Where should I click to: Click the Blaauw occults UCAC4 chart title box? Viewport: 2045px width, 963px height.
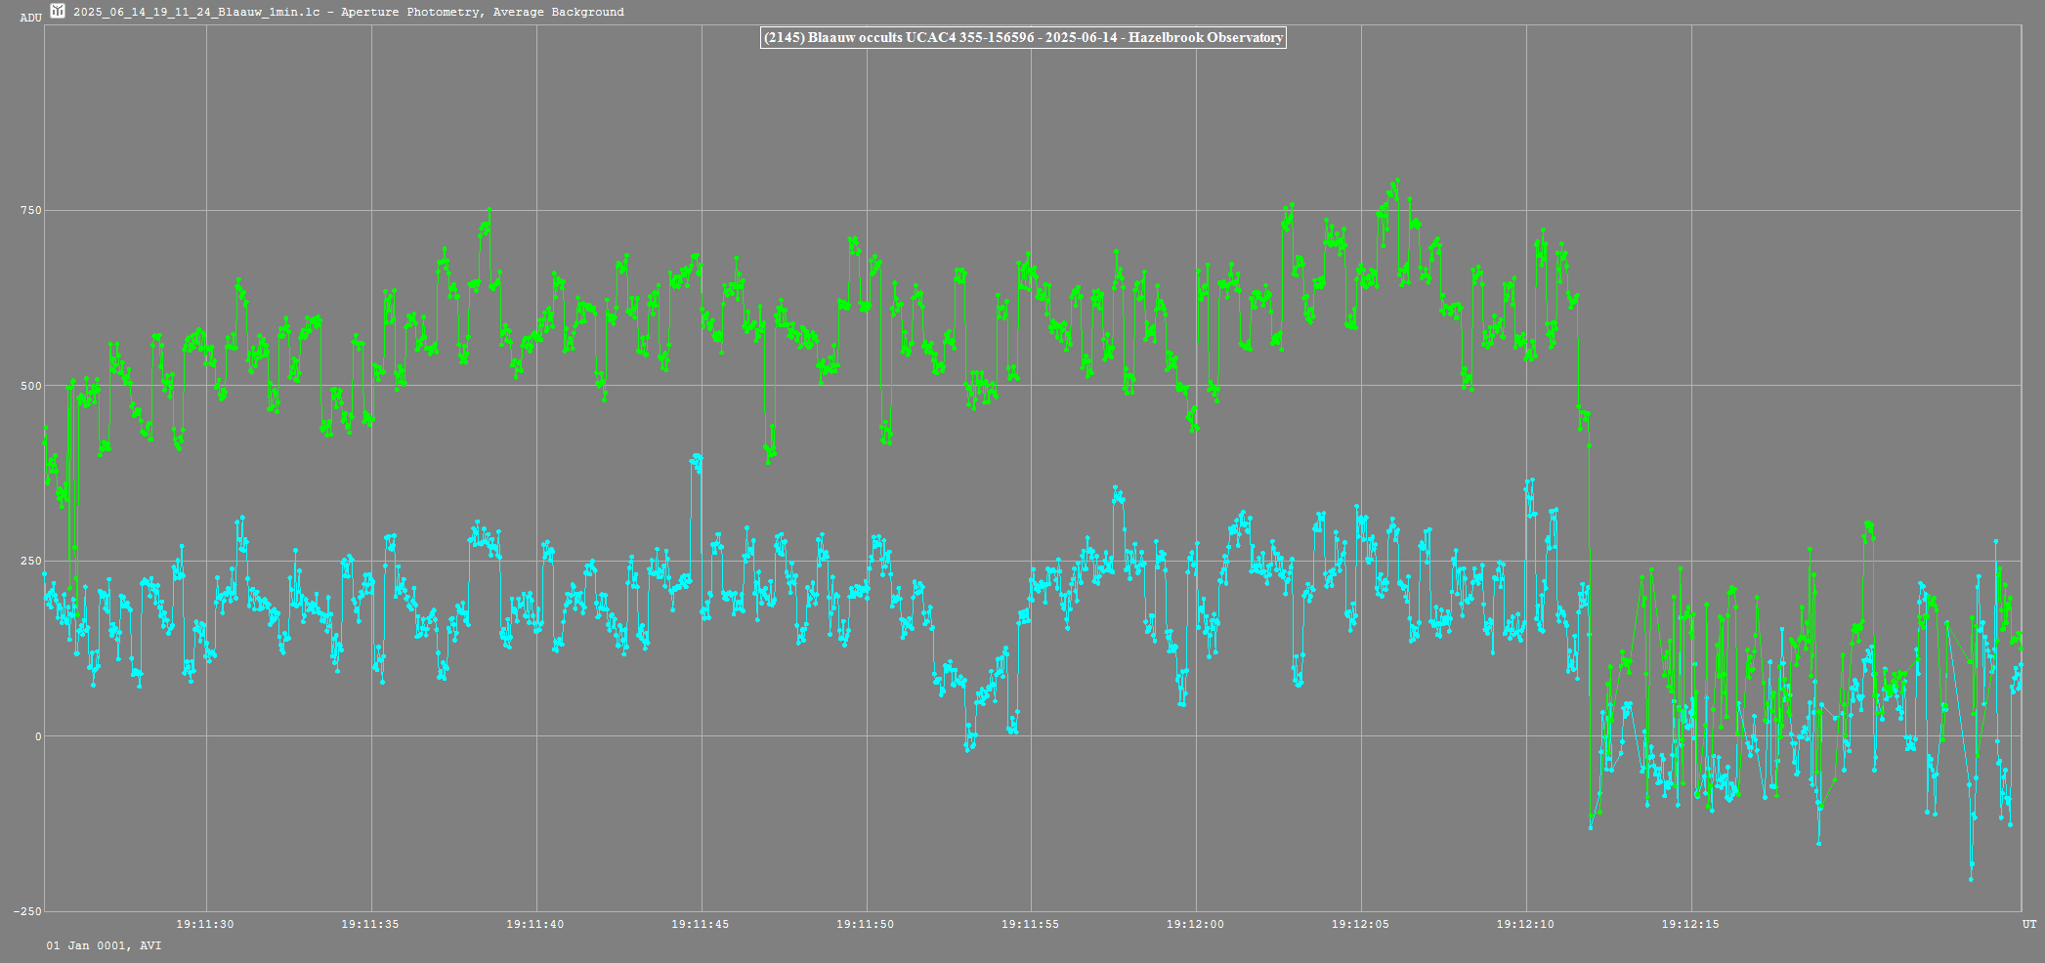tap(1022, 37)
